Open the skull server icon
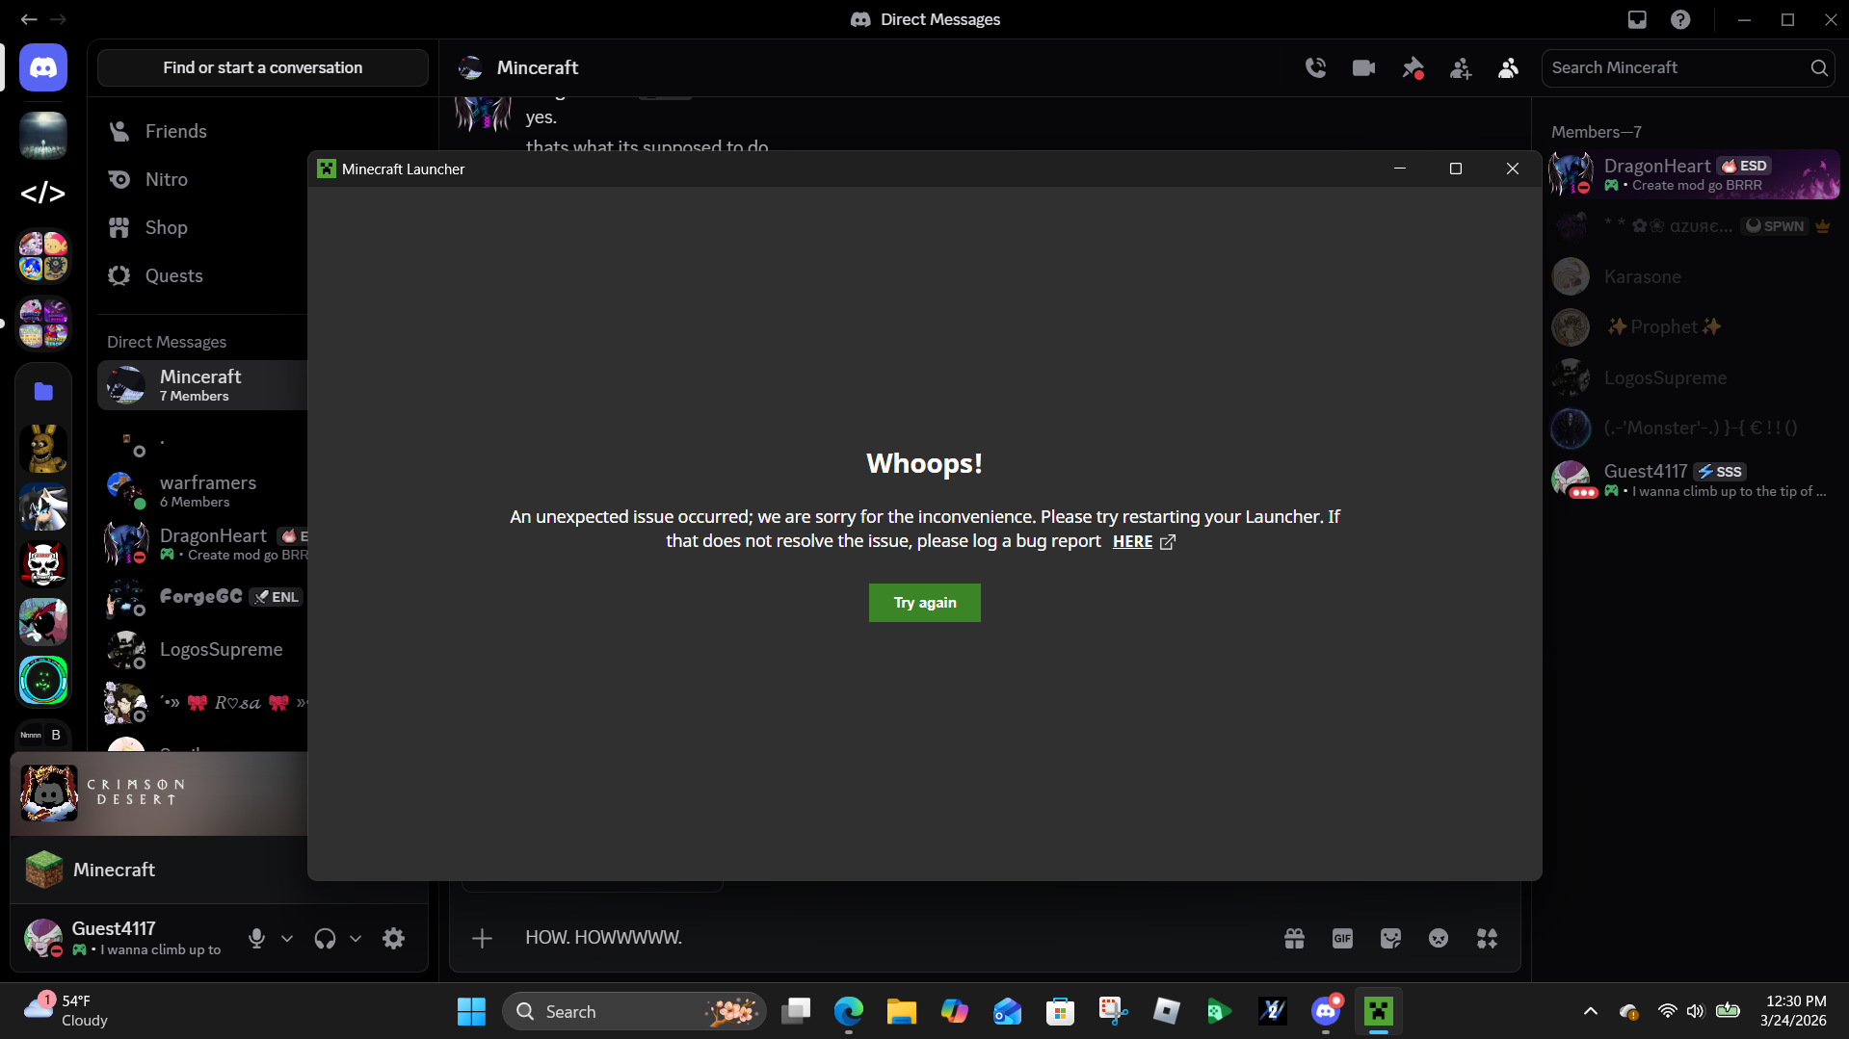The height and width of the screenshot is (1039, 1849). 43,564
